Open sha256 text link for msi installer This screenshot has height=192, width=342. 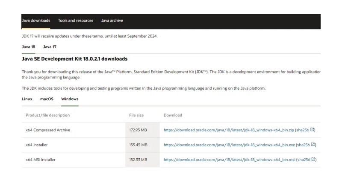coord(303,160)
